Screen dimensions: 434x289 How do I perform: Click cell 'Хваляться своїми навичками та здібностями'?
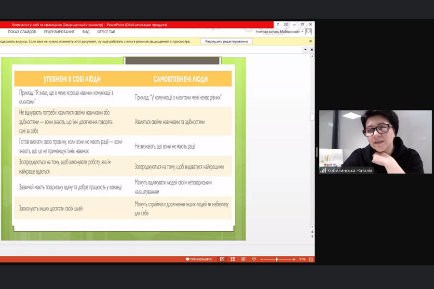[180, 122]
